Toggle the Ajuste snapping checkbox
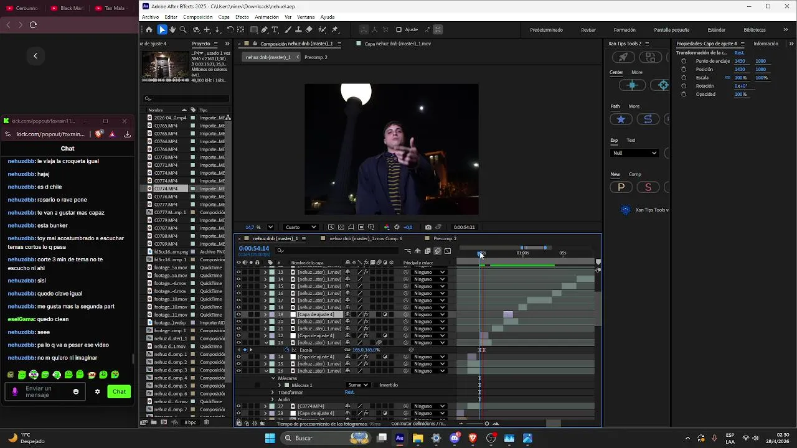 [x=399, y=30]
